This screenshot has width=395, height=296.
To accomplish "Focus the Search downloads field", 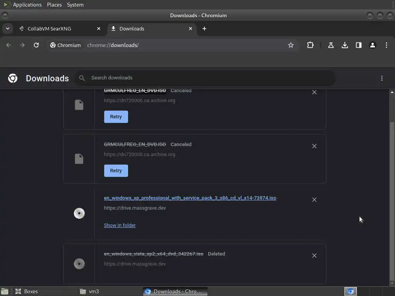I will click(205, 78).
